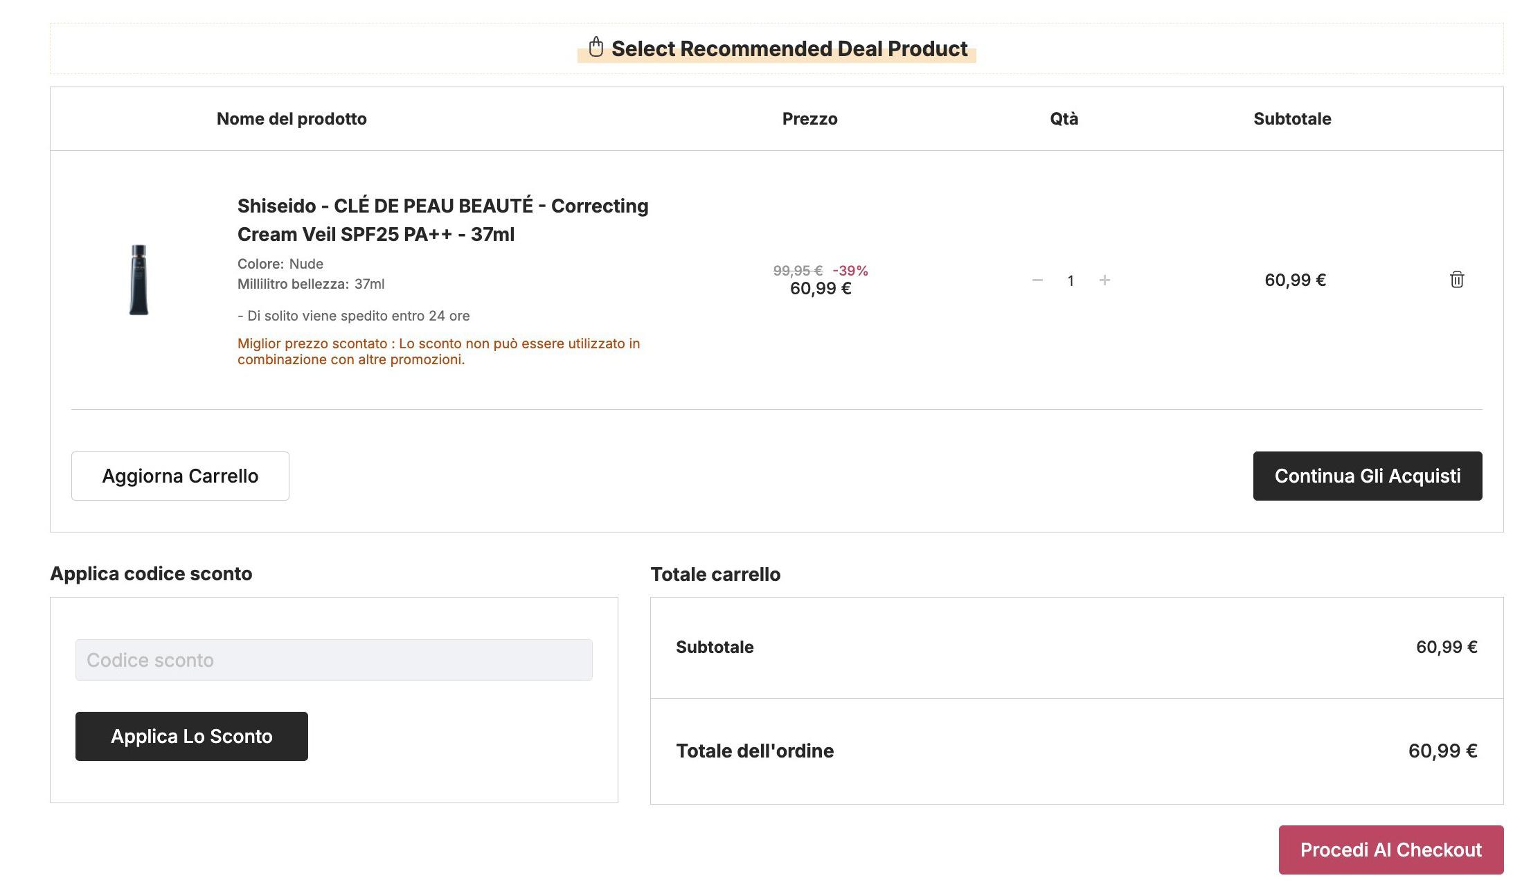Image resolution: width=1522 pixels, height=896 pixels.
Task: Click Continua Gli Acquisti button
Action: pyautogui.click(x=1368, y=476)
